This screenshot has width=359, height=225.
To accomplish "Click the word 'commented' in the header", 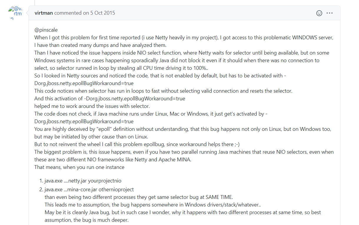I will pos(68,13).
